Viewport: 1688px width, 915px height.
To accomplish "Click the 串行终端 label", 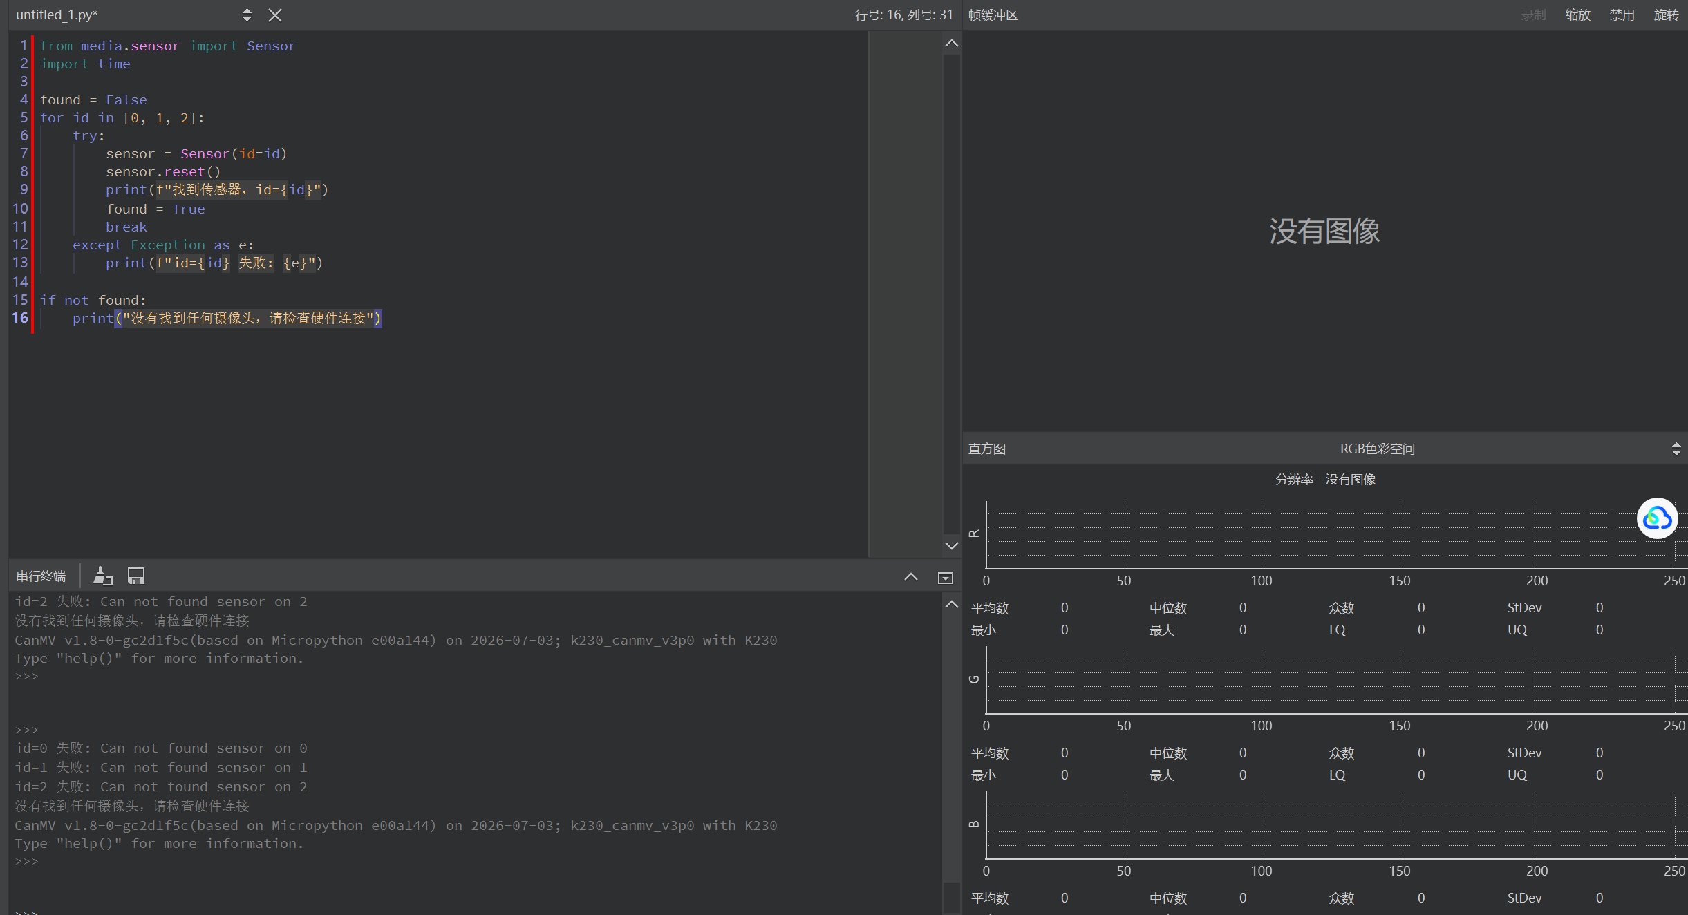I will (x=41, y=576).
